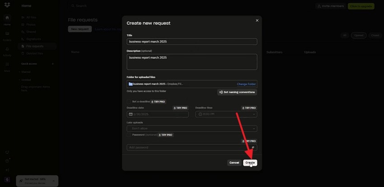The height and width of the screenshot is (187, 384).
Task: Click the Cancel button
Action: (x=234, y=163)
